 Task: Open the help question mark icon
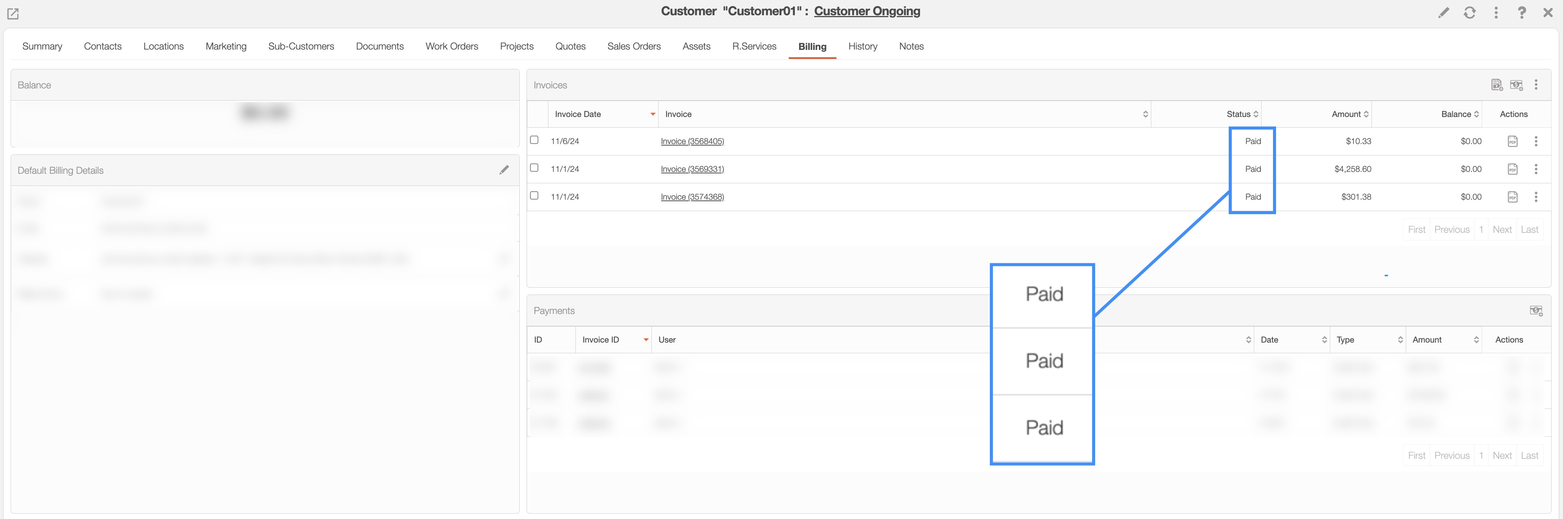[1521, 13]
